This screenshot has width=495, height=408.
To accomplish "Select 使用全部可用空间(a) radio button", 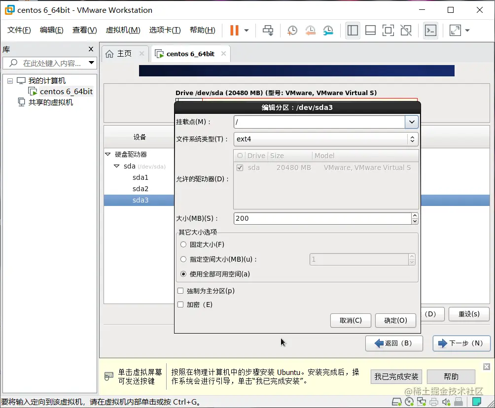I will [183, 274].
